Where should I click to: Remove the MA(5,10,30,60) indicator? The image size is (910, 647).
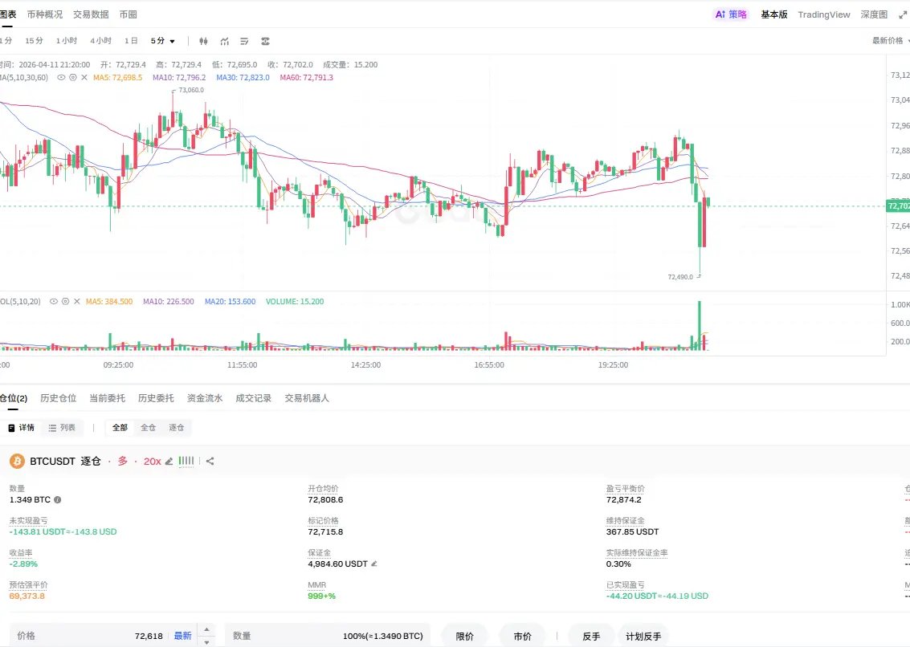(x=84, y=77)
